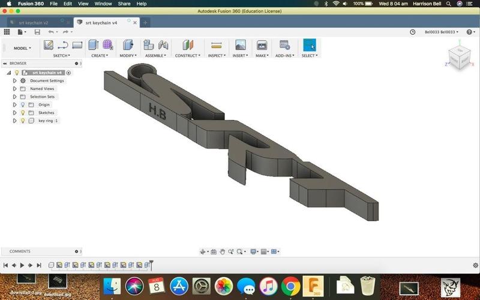Jump to timeline end

(x=39, y=265)
